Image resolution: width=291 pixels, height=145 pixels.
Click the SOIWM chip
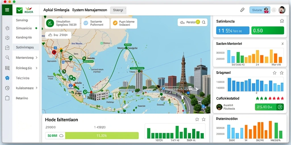[x=55, y=136]
